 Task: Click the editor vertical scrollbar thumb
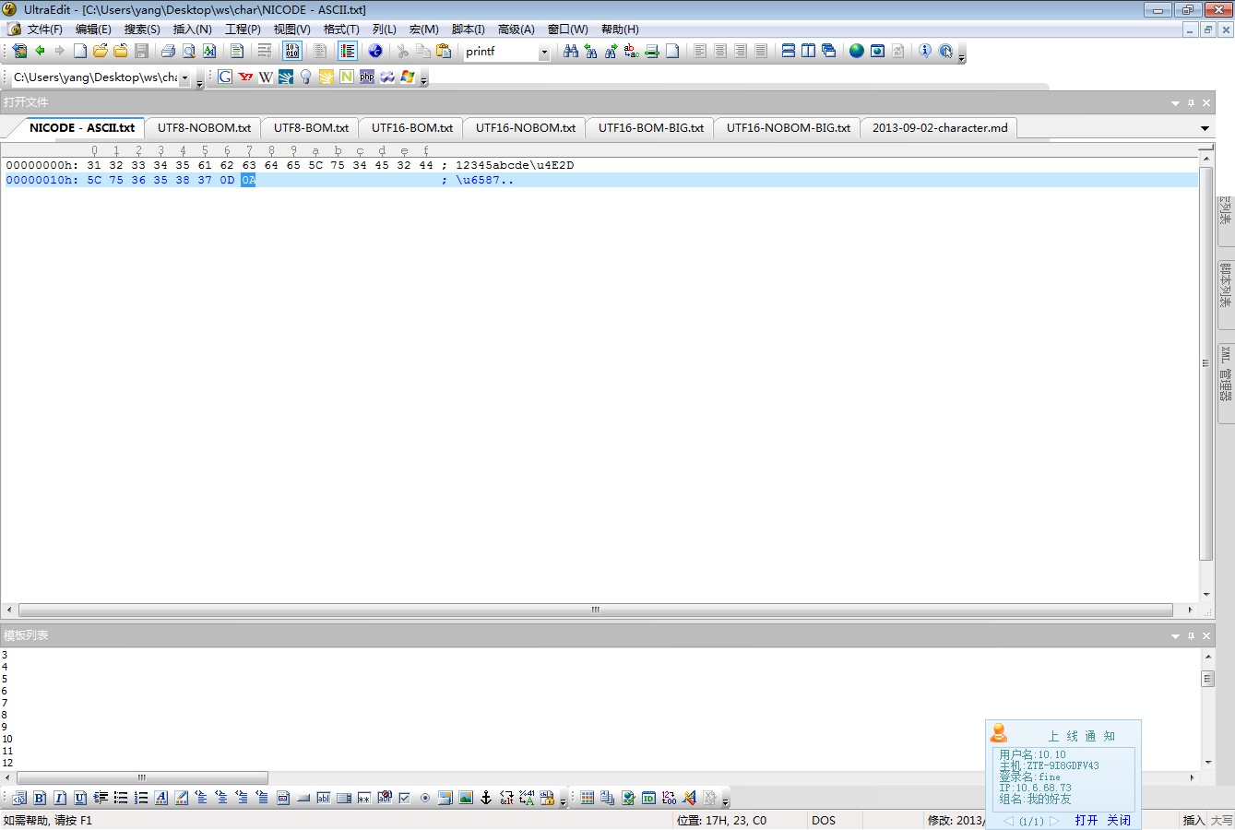(x=1205, y=363)
